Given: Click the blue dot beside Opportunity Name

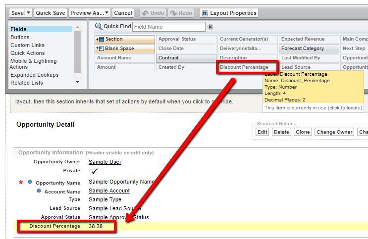Looking at the screenshot, I should click(x=30, y=182).
